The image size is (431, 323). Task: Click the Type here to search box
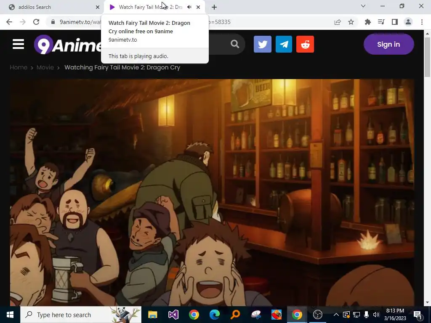tap(81, 315)
